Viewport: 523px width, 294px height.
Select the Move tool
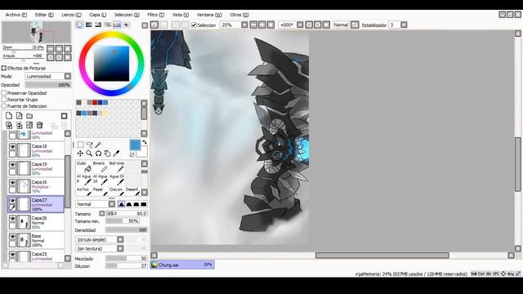tap(80, 154)
